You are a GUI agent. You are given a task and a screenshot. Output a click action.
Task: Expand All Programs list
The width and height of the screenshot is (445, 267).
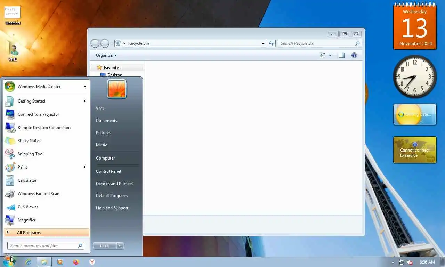47,233
